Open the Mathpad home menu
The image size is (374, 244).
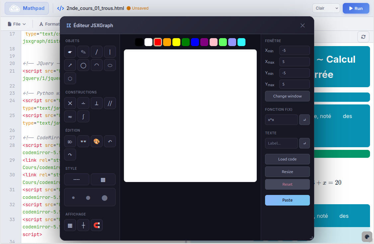(x=26, y=8)
